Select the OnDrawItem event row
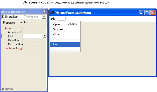The width and height of the screenshot is (157, 92). click(24, 40)
